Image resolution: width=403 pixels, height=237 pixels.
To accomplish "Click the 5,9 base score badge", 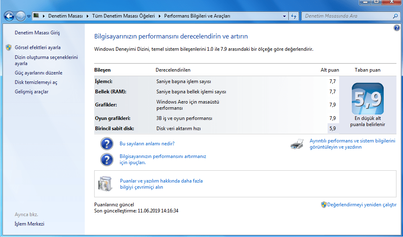I will coord(367,99).
